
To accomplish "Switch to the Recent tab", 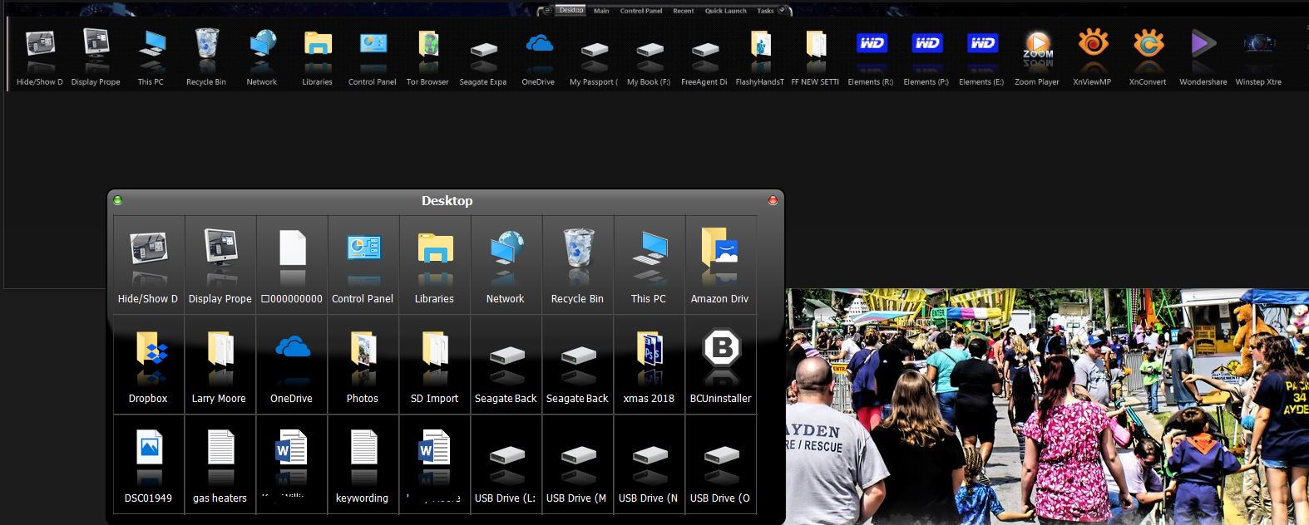I will pyautogui.click(x=684, y=11).
